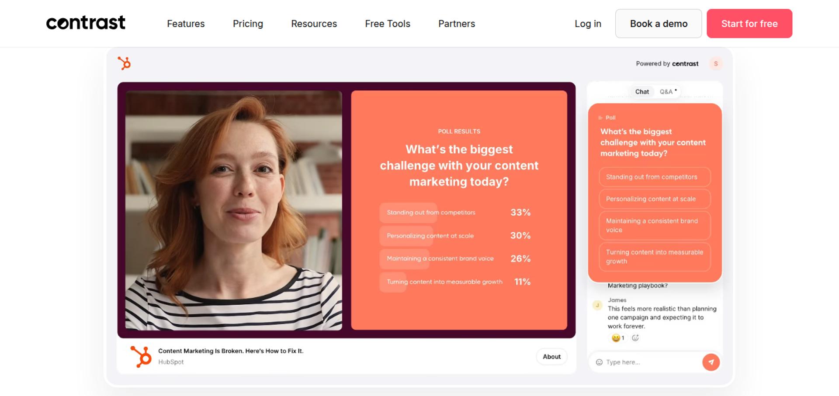This screenshot has height=396, width=839.
Task: Click the Poll list icon in the poll card
Action: click(600, 117)
